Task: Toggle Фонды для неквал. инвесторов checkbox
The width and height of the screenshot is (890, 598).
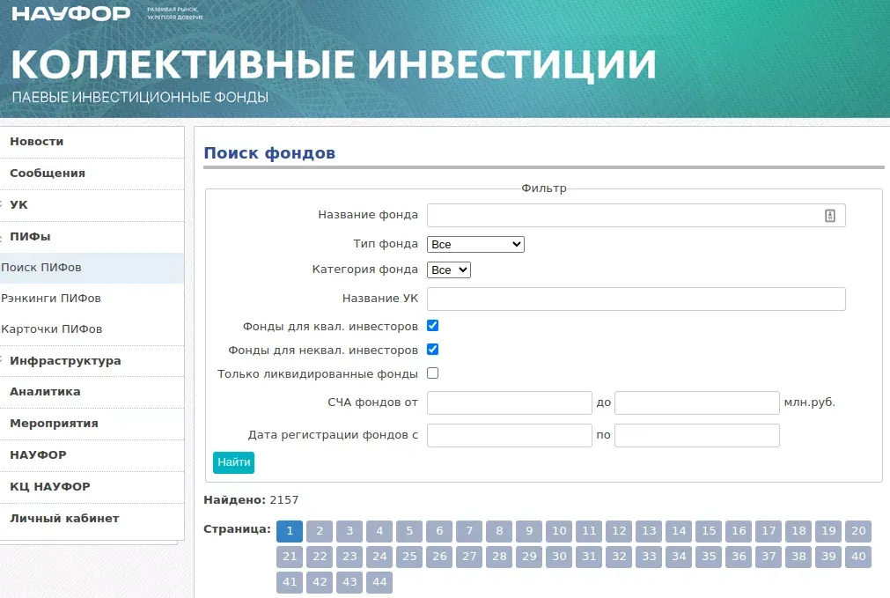Action: 432,350
